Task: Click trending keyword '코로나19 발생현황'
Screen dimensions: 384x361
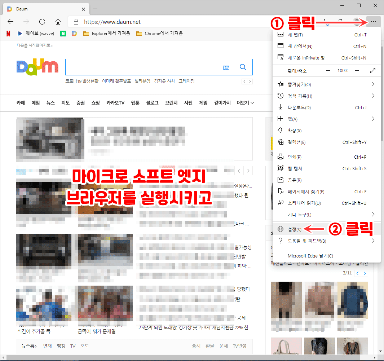Action: pyautogui.click(x=82, y=81)
